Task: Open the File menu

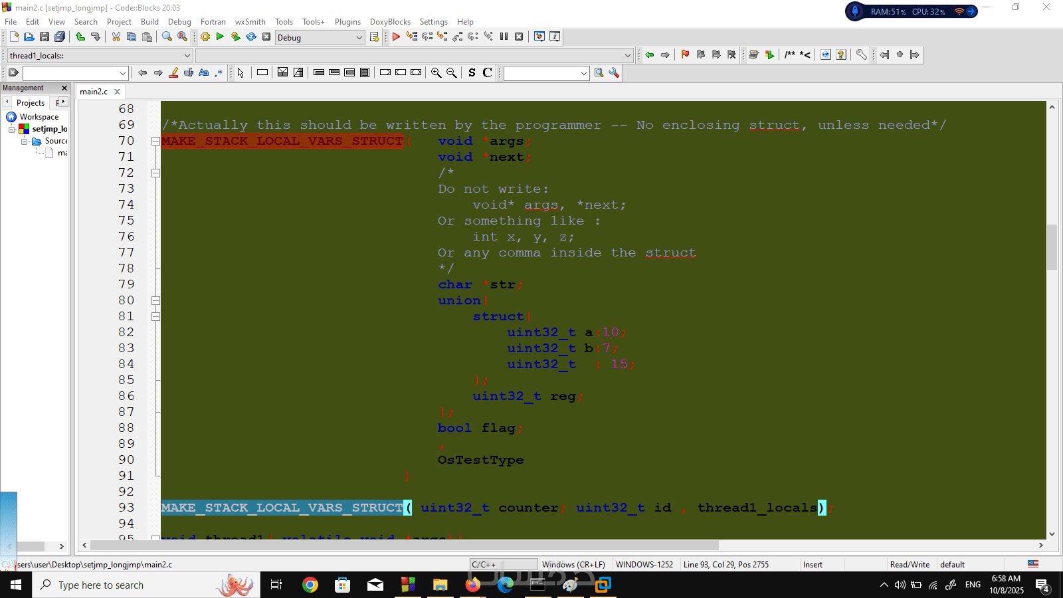Action: (11, 22)
